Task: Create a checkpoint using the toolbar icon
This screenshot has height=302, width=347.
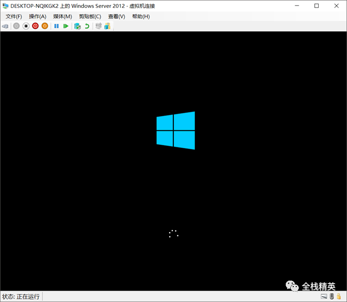Action: 77,26
